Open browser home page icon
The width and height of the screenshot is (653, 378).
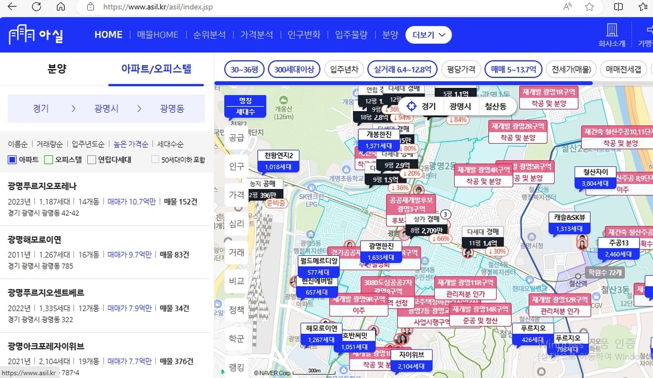pos(61,6)
